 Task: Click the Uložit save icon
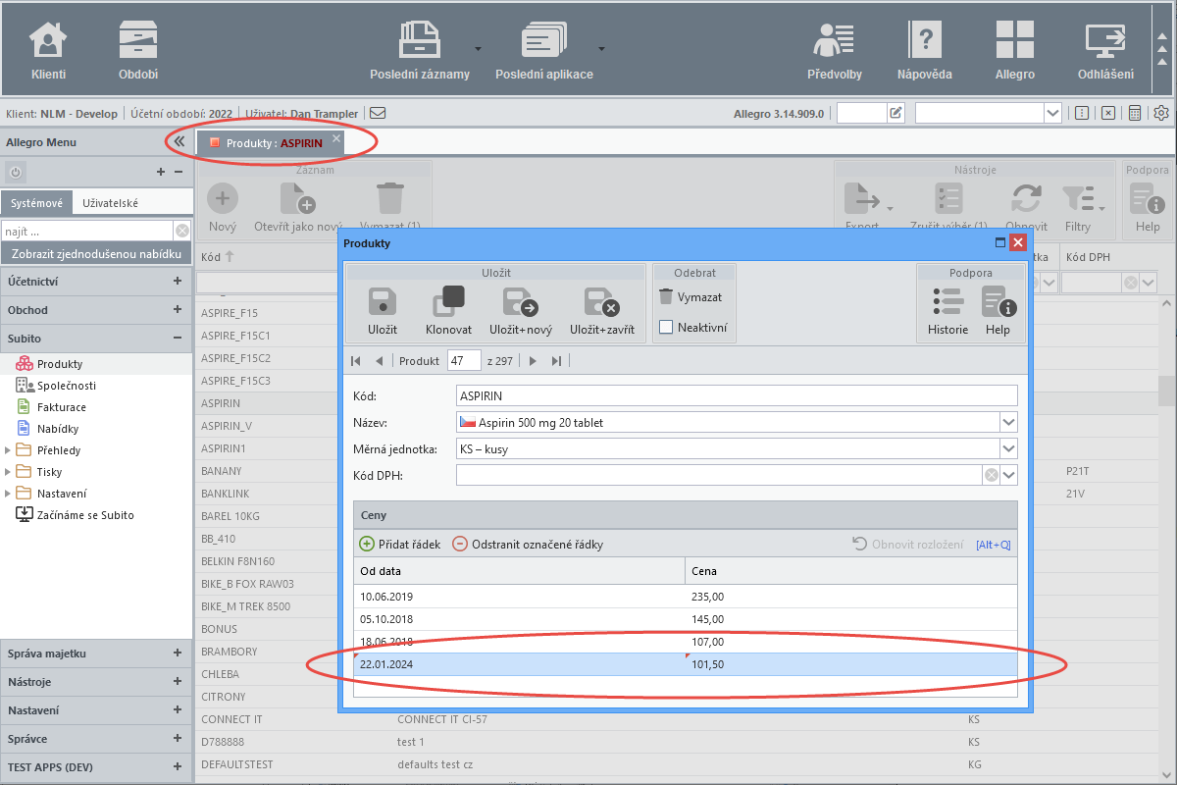click(383, 302)
